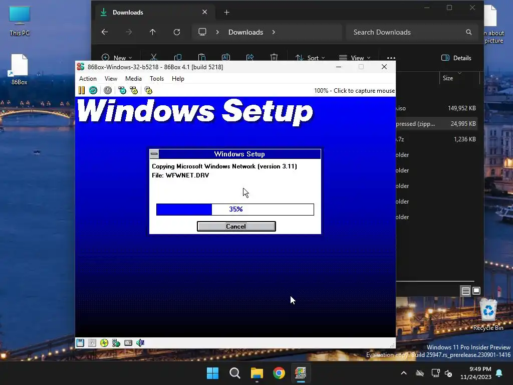The image size is (513, 385).
Task: Click inside the emulated screen to capture mouse
Action: [235, 217]
